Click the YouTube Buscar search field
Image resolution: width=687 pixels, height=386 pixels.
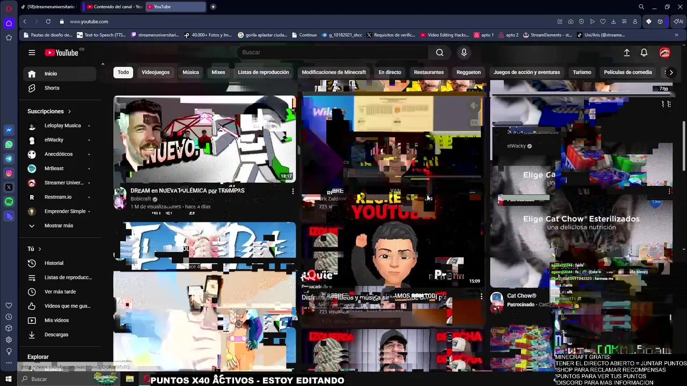point(333,53)
